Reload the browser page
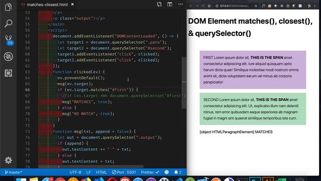321x181 pixels. 203,6
